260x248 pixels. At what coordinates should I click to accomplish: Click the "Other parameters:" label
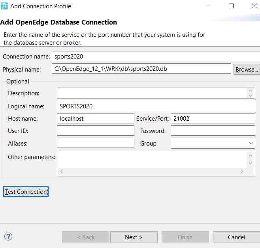pyautogui.click(x=31, y=157)
